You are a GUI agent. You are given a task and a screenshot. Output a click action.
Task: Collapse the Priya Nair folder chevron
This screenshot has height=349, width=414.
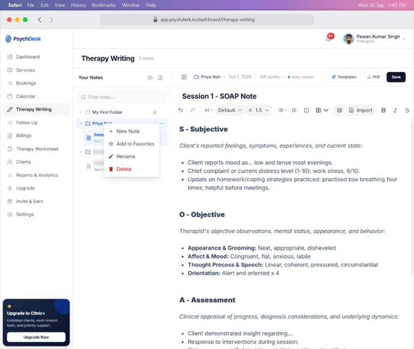pos(81,123)
